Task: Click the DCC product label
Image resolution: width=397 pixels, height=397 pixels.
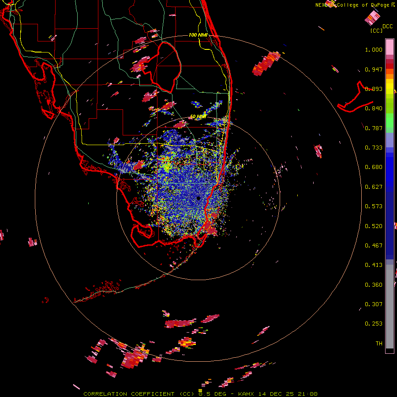Action: [x=387, y=26]
